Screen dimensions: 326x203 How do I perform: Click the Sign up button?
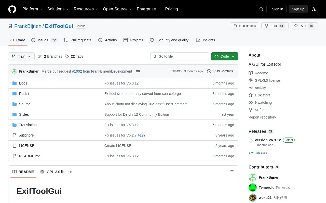(298, 9)
